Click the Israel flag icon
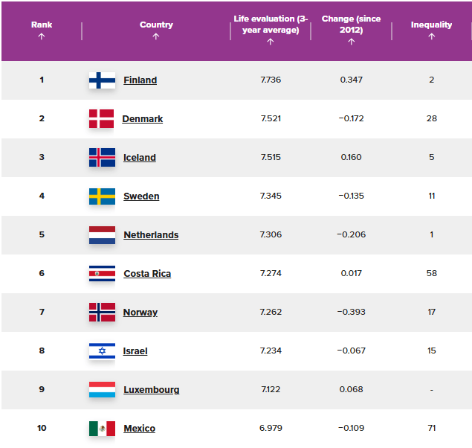 102,351
